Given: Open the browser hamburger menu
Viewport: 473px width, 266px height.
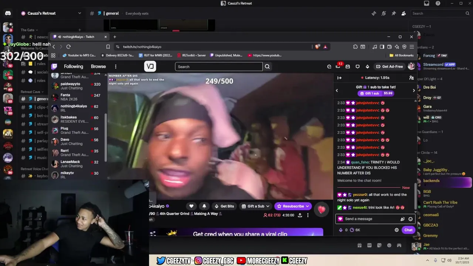Looking at the screenshot, I should [x=412, y=47].
